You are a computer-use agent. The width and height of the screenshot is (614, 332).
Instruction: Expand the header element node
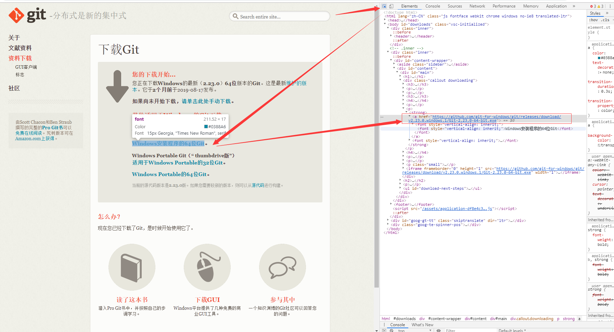coord(391,36)
